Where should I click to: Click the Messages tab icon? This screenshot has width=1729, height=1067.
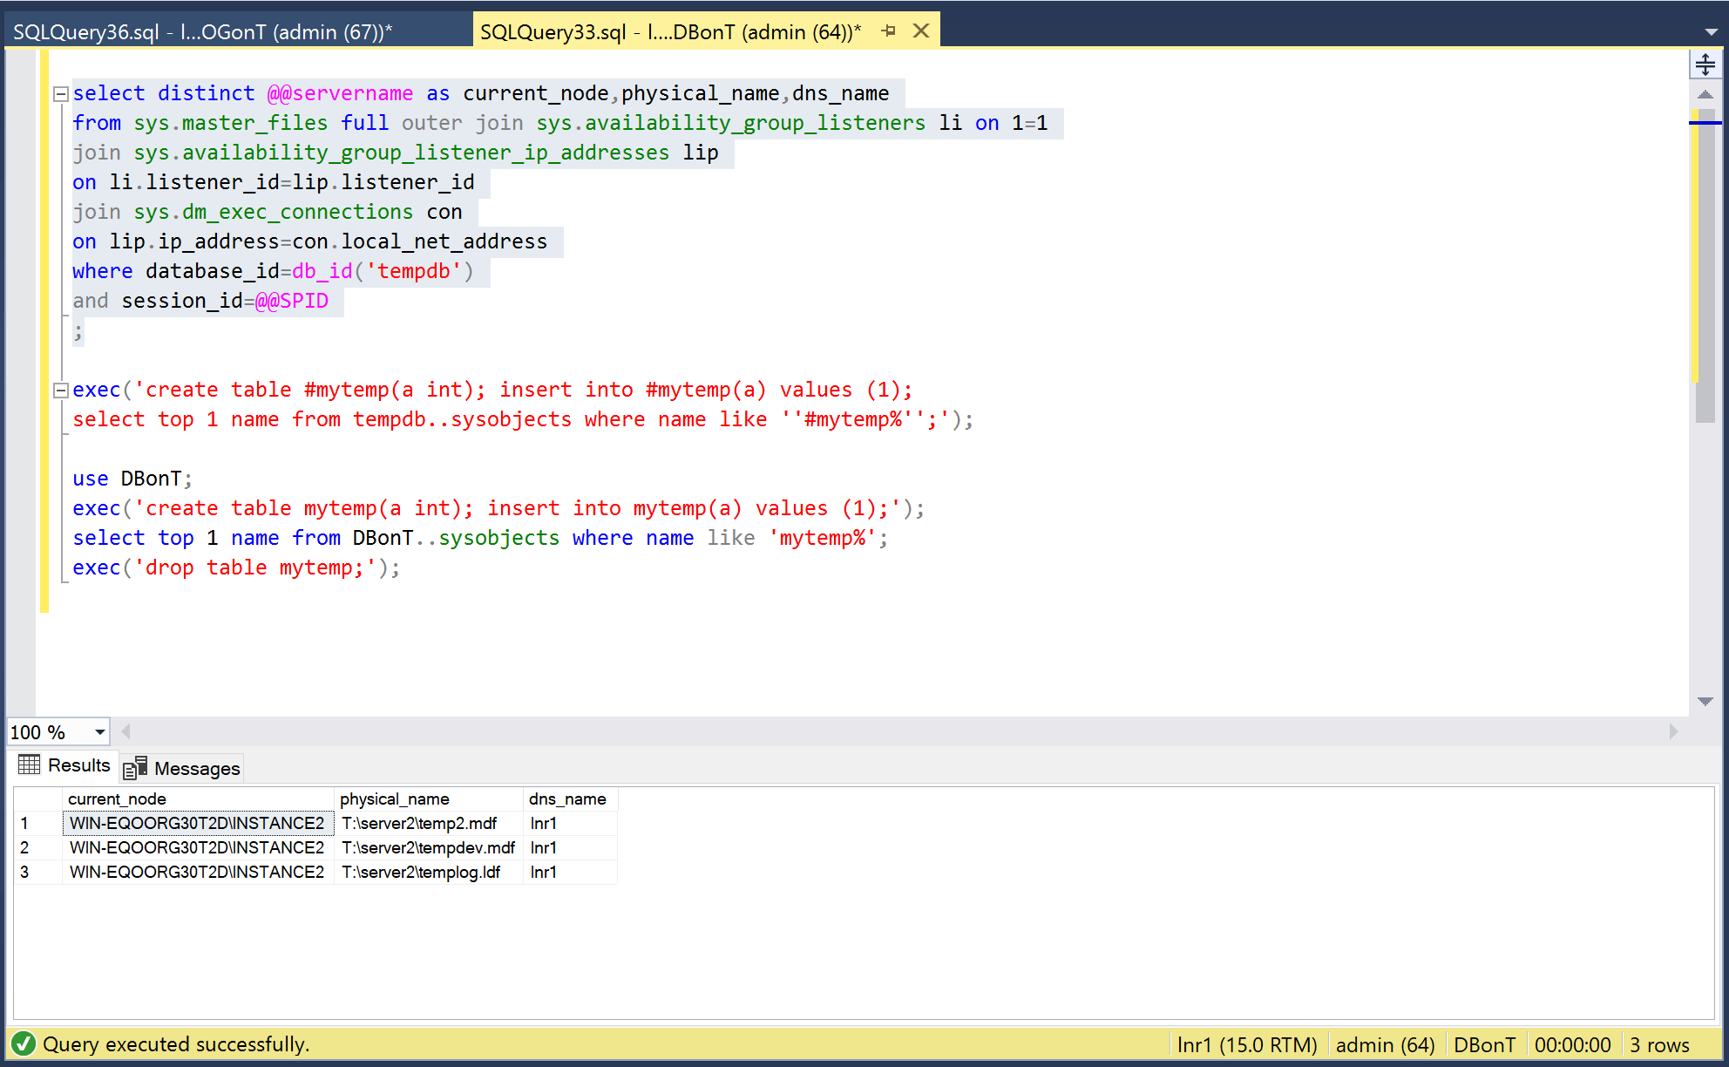135,768
